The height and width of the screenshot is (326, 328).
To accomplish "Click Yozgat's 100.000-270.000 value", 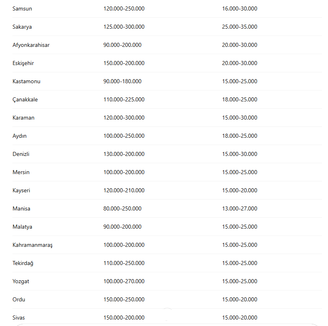I will pos(124,281).
